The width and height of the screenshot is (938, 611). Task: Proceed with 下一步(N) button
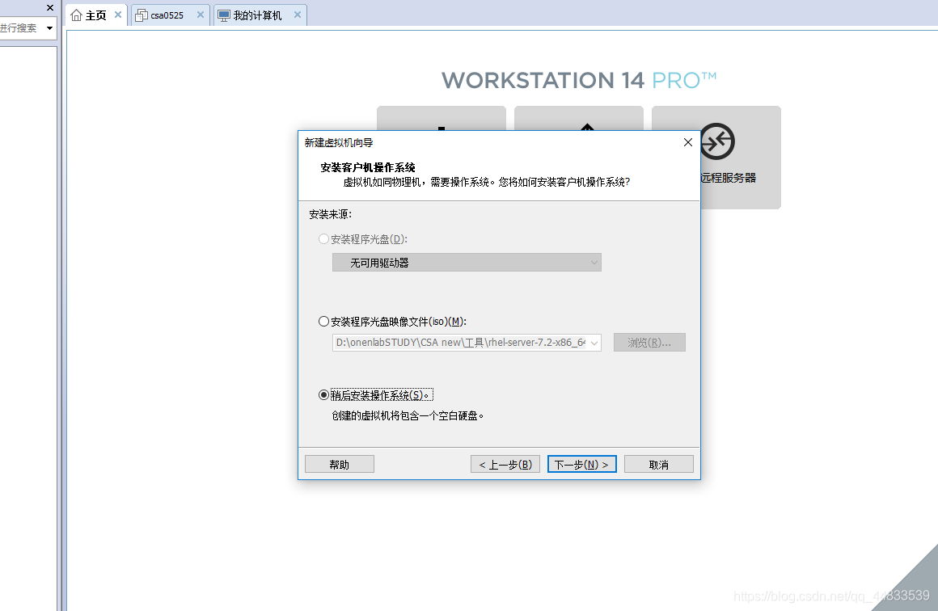tap(581, 465)
